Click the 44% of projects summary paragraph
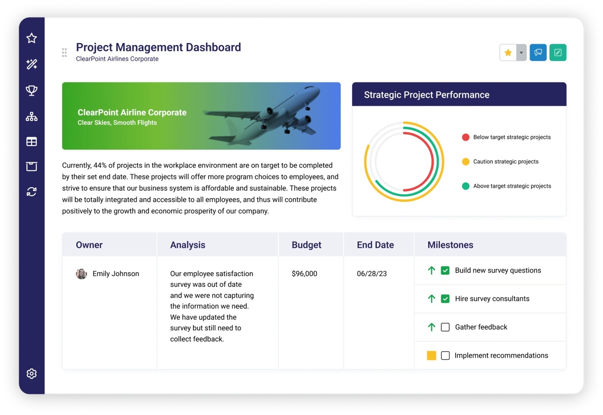This screenshot has height=415, width=603. pyautogui.click(x=200, y=188)
